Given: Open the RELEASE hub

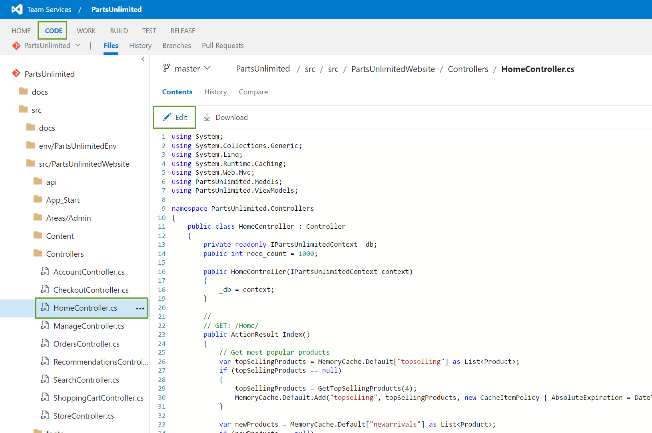Looking at the screenshot, I should click(x=183, y=31).
